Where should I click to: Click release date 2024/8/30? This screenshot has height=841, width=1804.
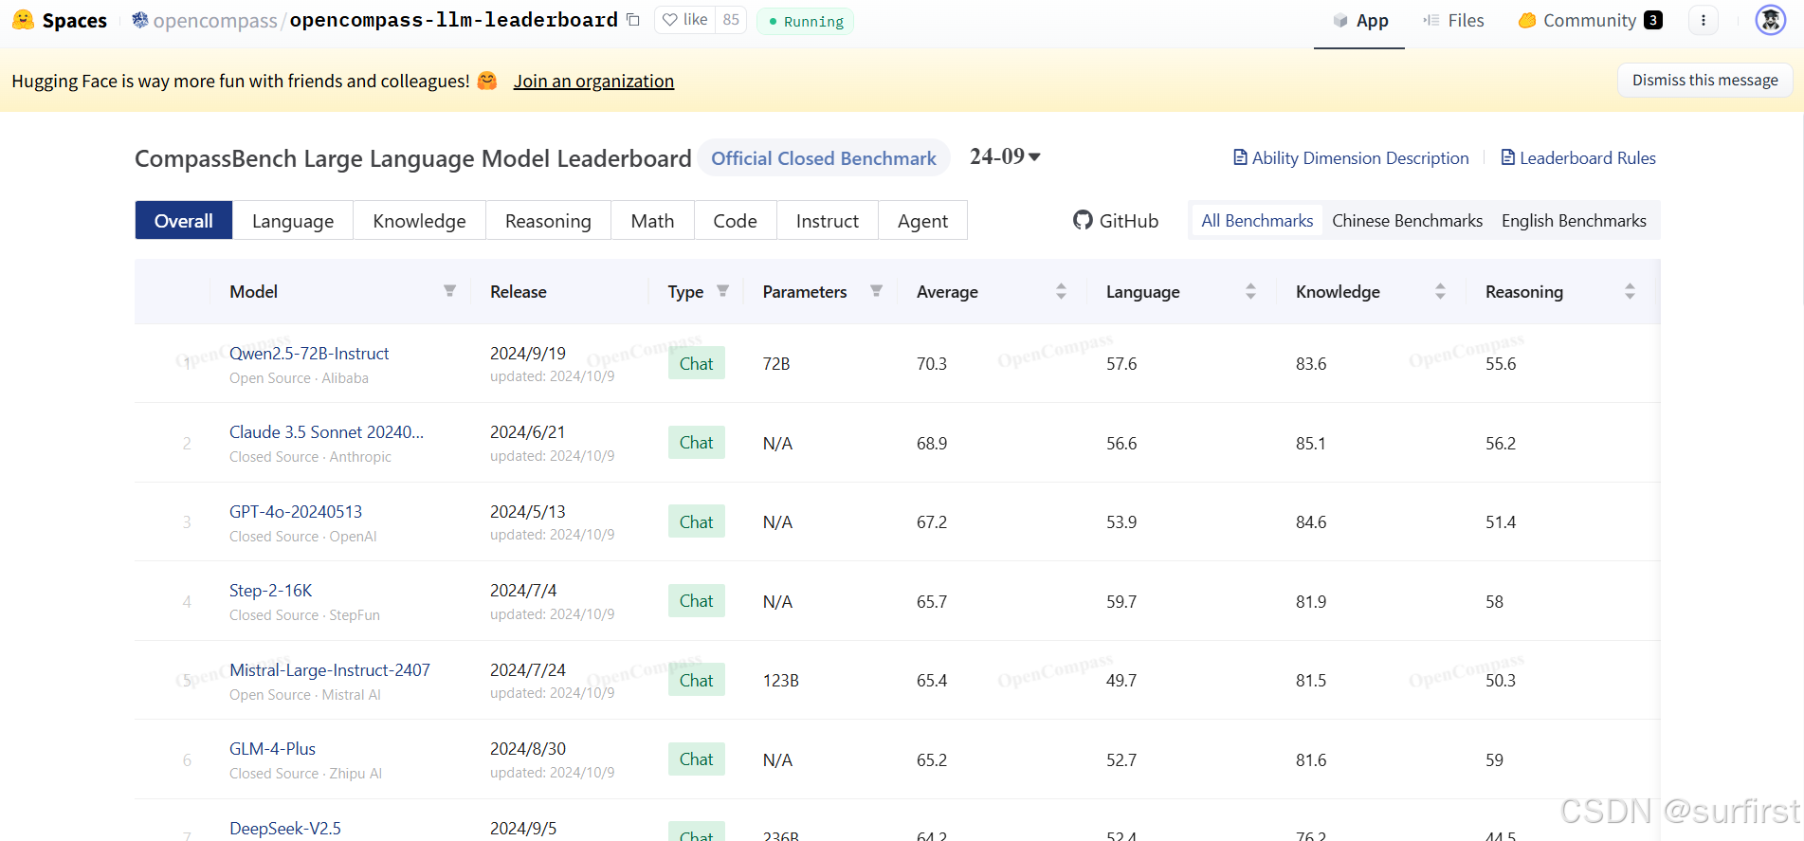[x=528, y=749]
